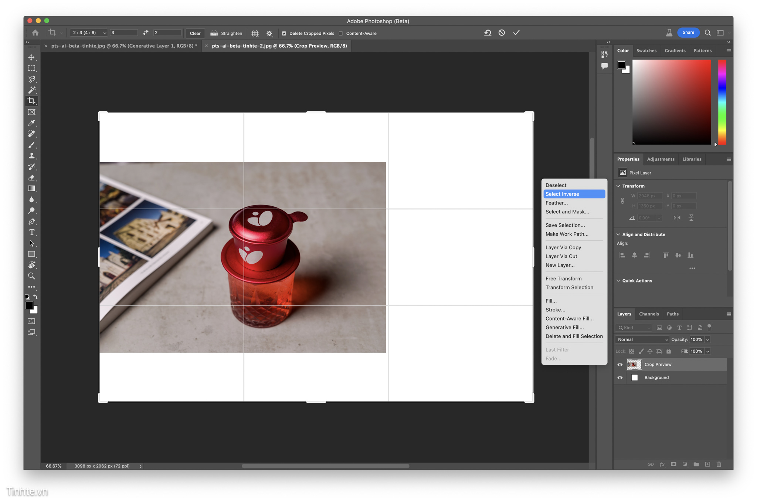Toggle visibility of Background layer
This screenshot has width=757, height=501.
pos(619,377)
